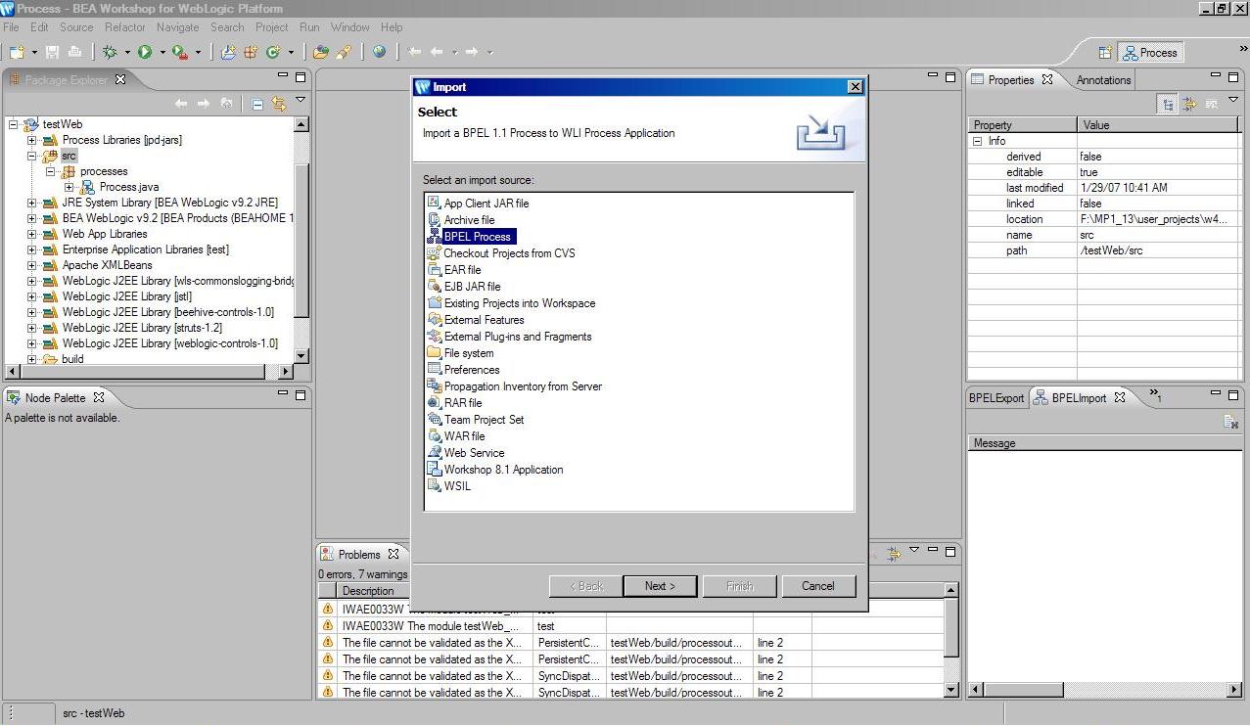Select Propagation Inventory from Server

[x=523, y=386]
